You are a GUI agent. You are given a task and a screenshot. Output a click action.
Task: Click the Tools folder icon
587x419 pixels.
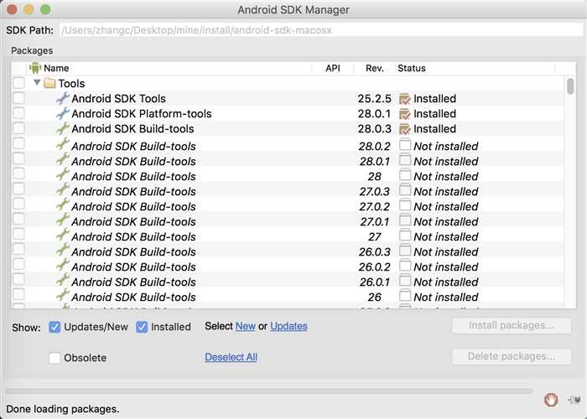pos(49,83)
